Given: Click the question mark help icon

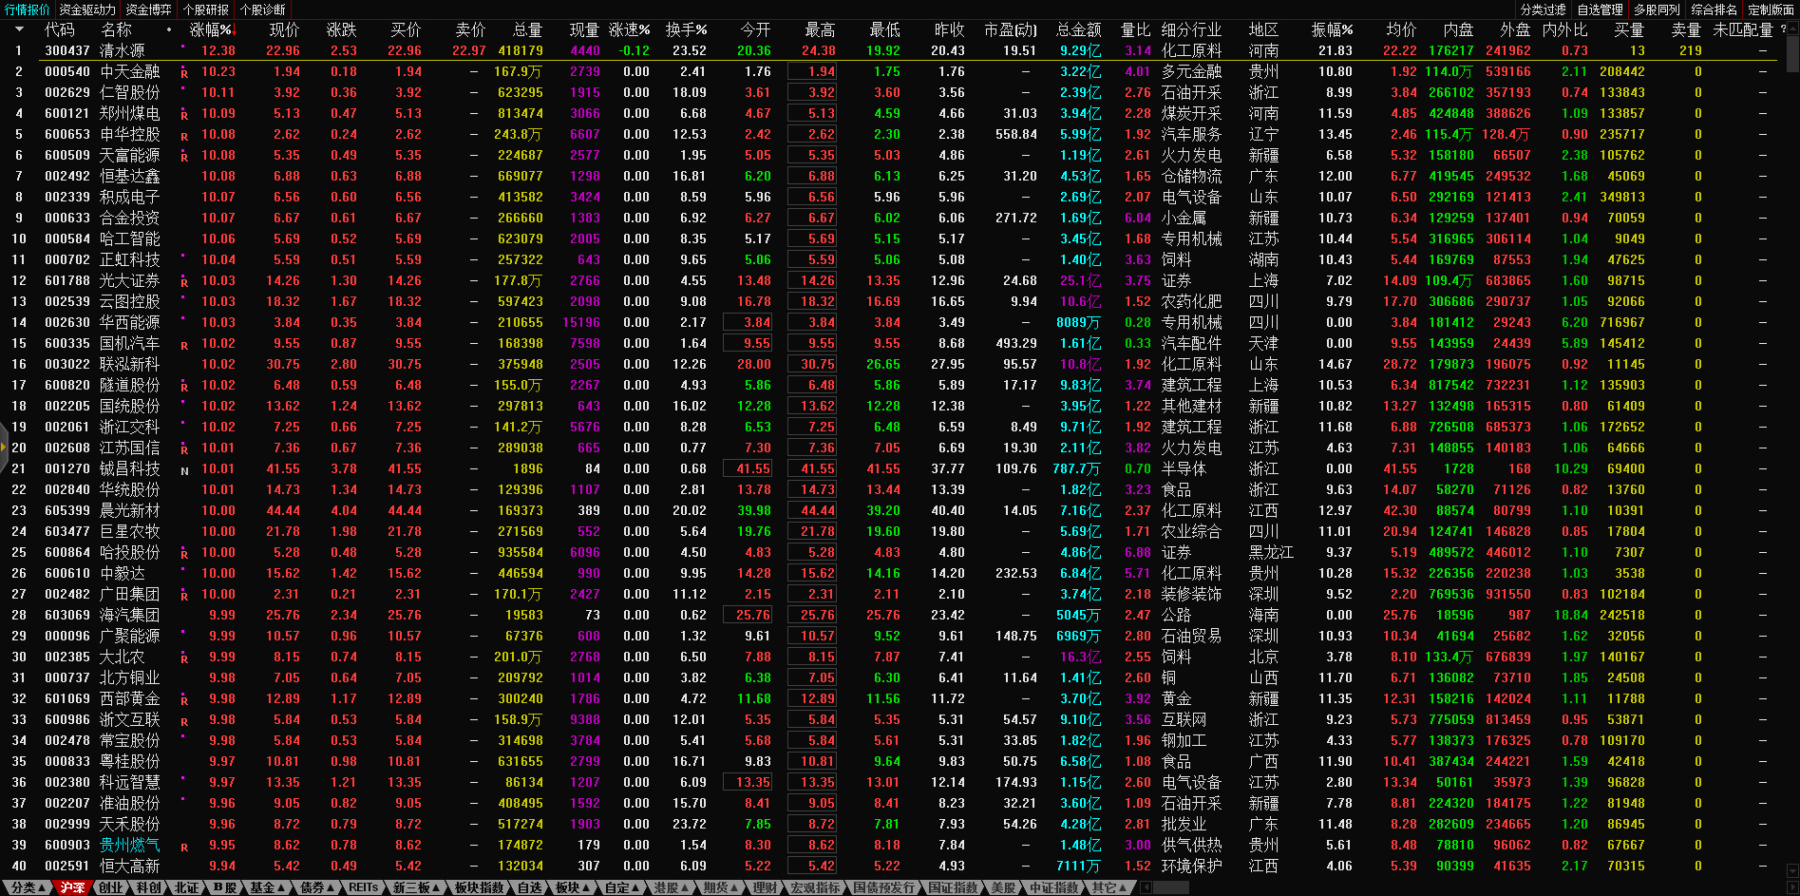Looking at the screenshot, I should pyautogui.click(x=1783, y=29).
